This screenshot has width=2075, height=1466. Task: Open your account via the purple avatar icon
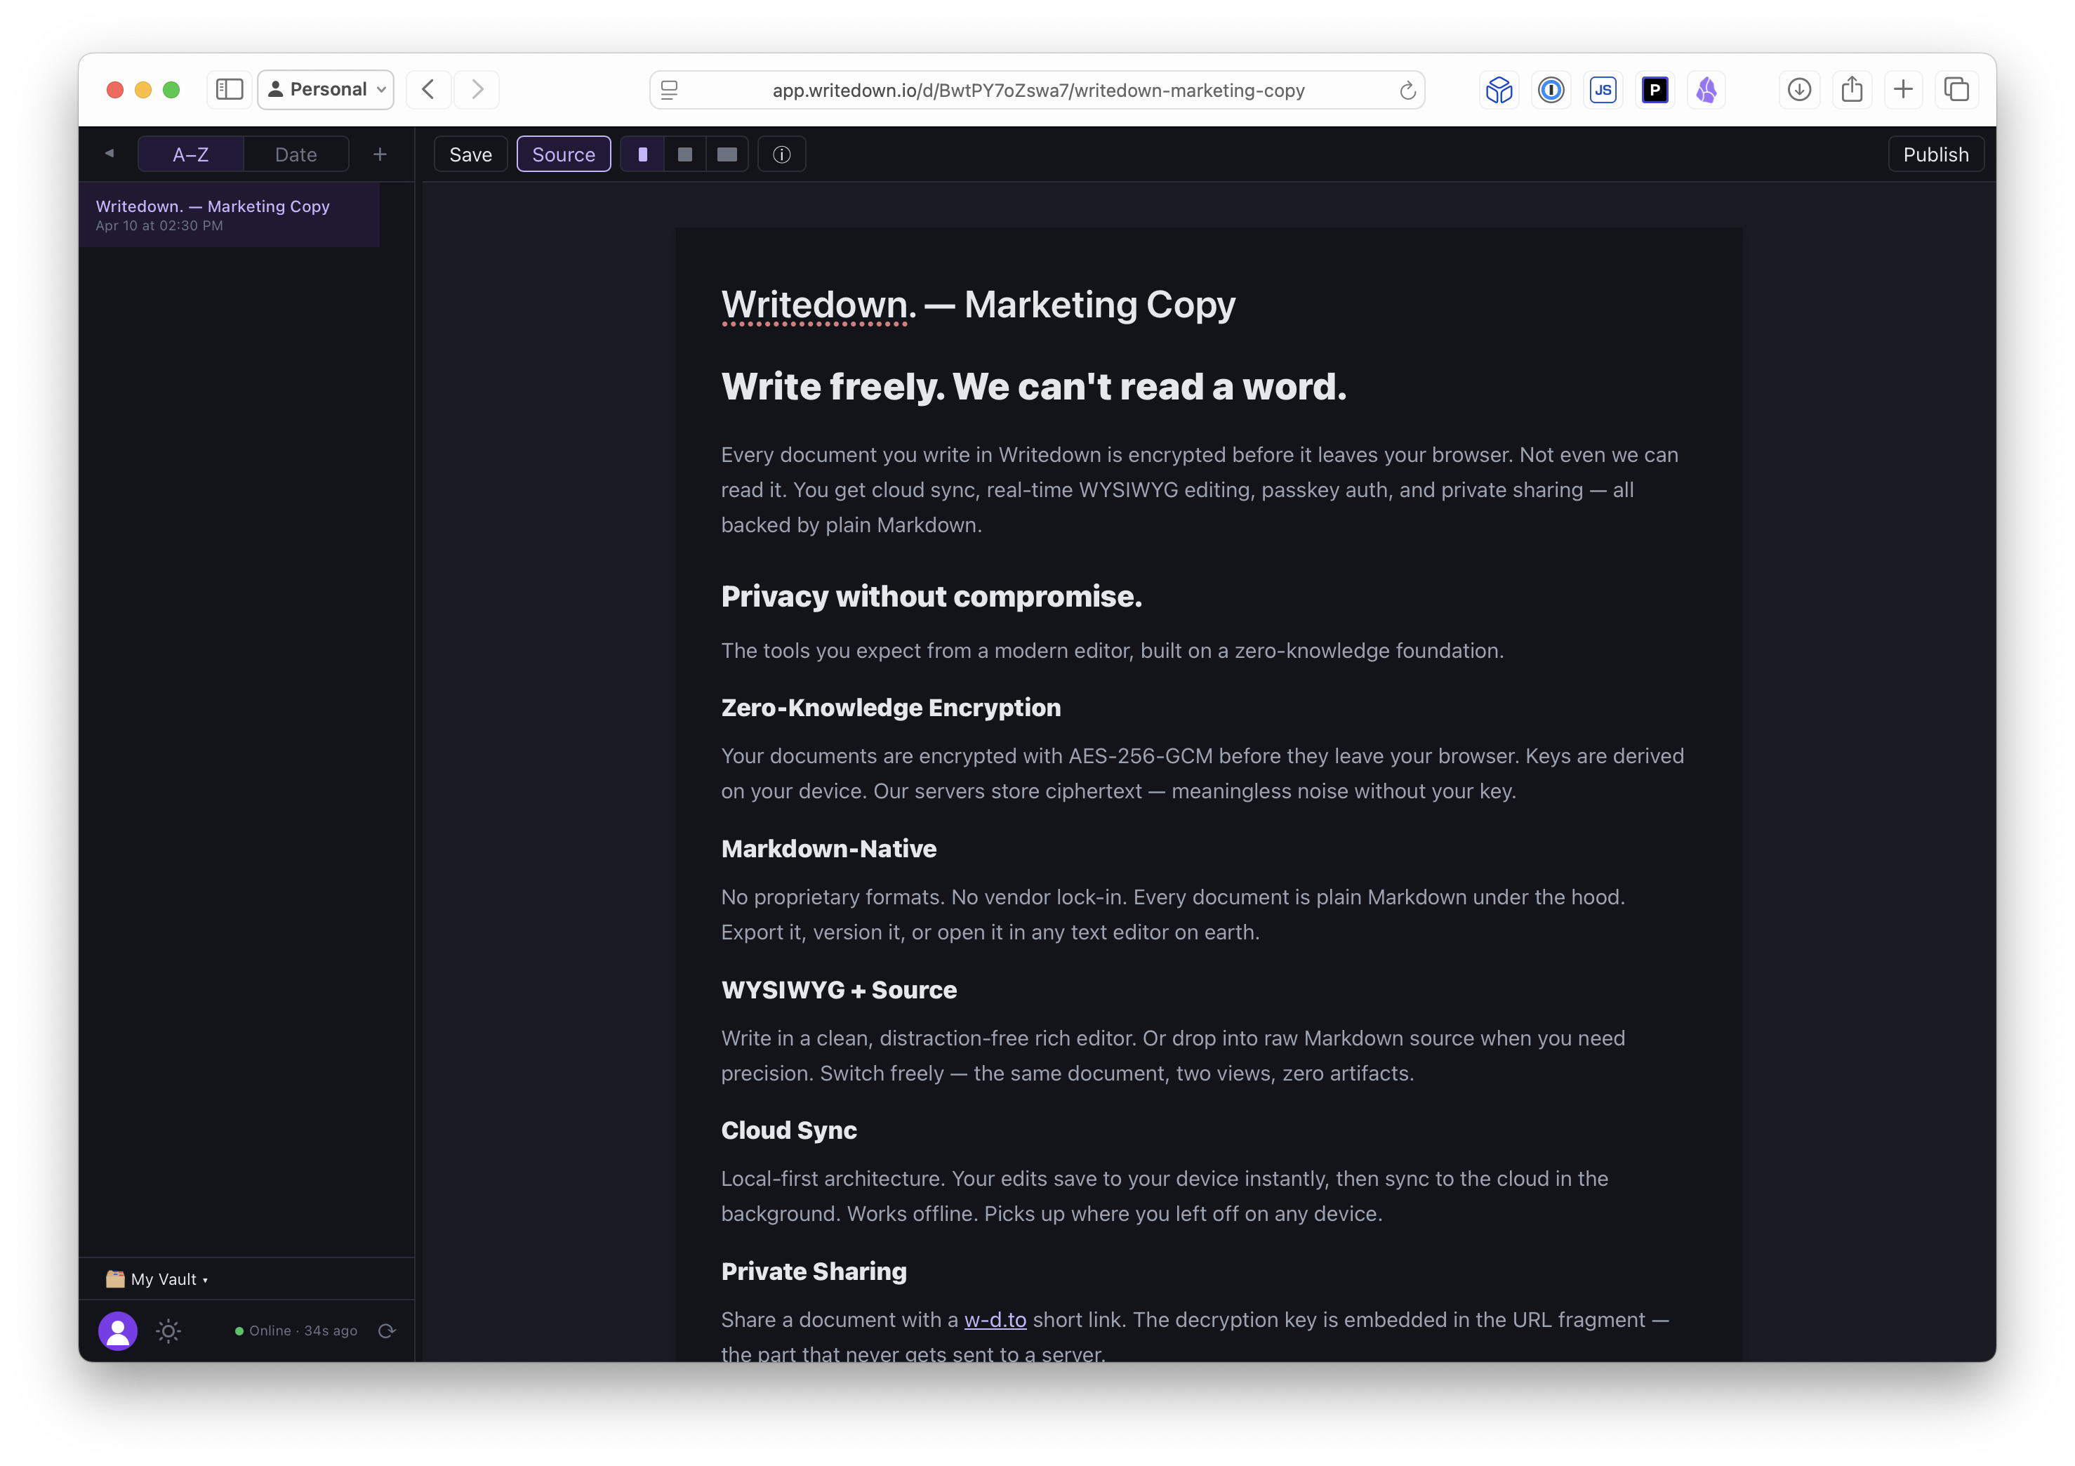(117, 1330)
